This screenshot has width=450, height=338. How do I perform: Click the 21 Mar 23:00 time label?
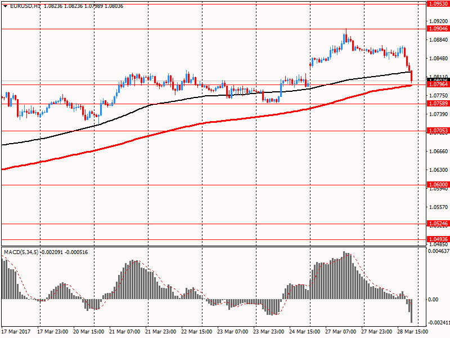tap(161, 331)
